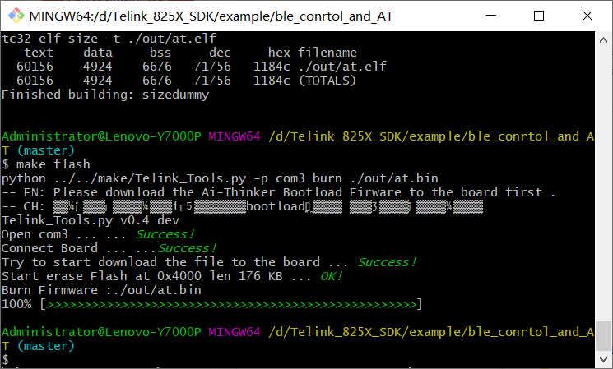Click the window title text MINGW64:/d/Telink_825X_SDK
The height and width of the screenshot is (369, 613).
click(x=211, y=16)
